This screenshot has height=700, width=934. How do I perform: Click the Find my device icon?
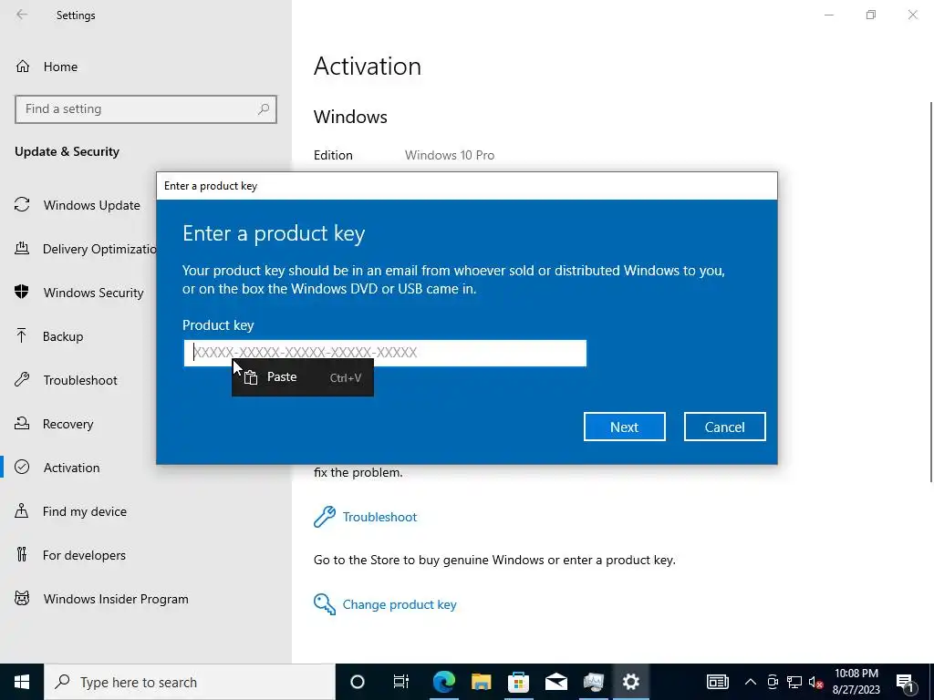22,510
